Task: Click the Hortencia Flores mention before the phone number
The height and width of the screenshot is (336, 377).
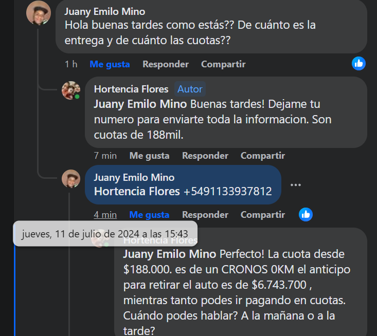Action: tap(137, 192)
